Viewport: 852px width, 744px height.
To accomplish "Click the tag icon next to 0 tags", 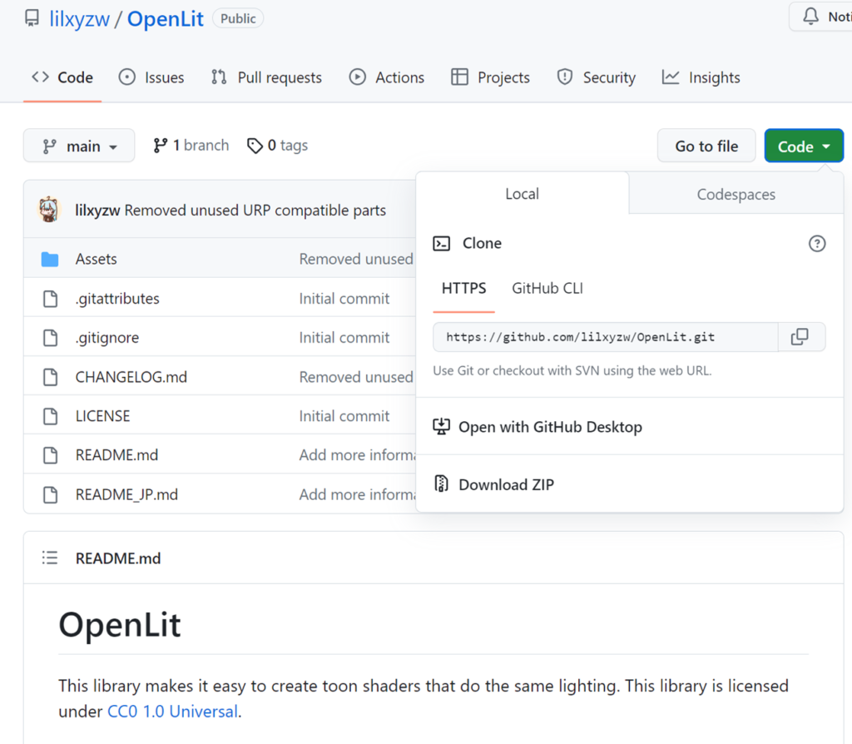I will point(255,146).
